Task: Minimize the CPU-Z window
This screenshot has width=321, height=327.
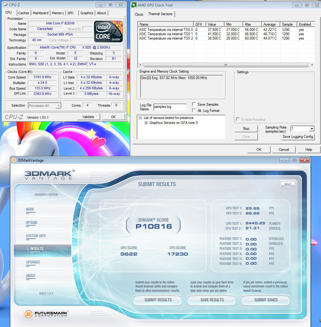Action: coord(101,5)
